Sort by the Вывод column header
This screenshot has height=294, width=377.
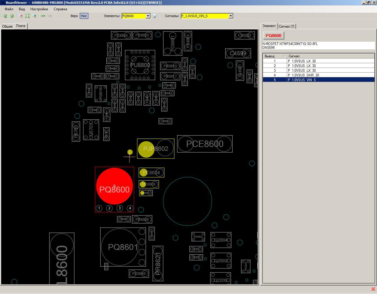(275, 56)
